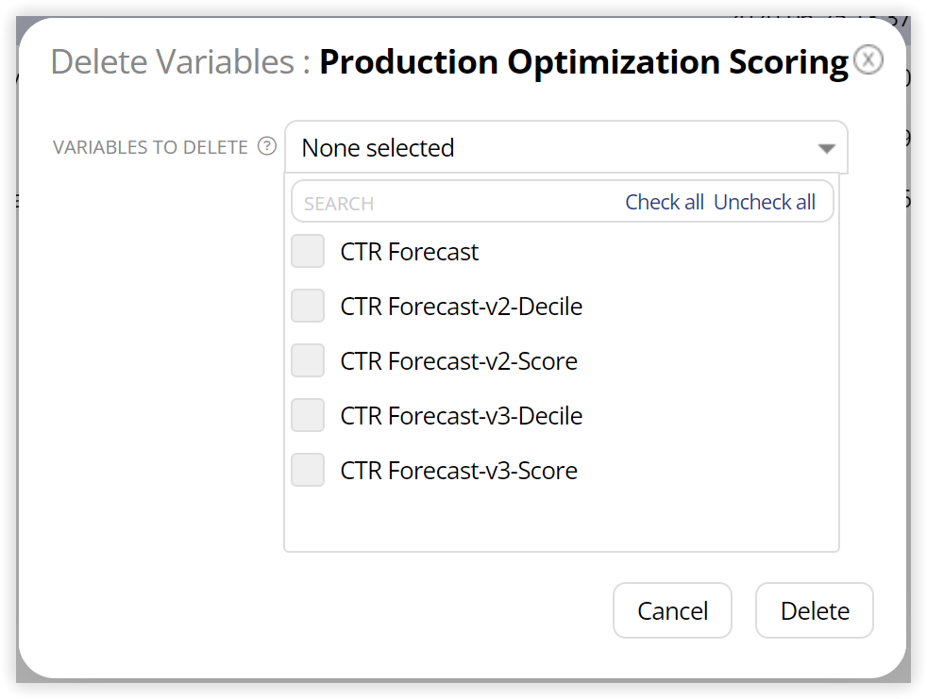
Task: Check the CTR Forecast-v2-Score box
Action: pyautogui.click(x=308, y=361)
